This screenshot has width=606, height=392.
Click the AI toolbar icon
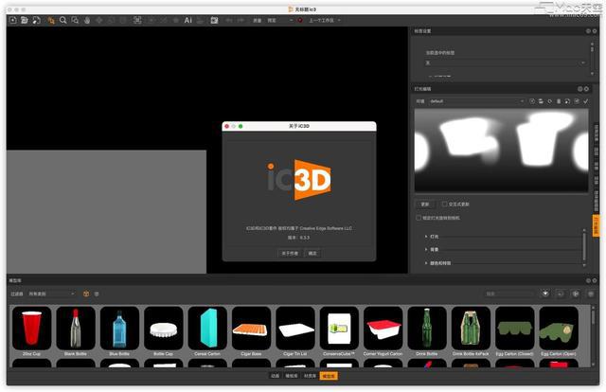[x=187, y=20]
